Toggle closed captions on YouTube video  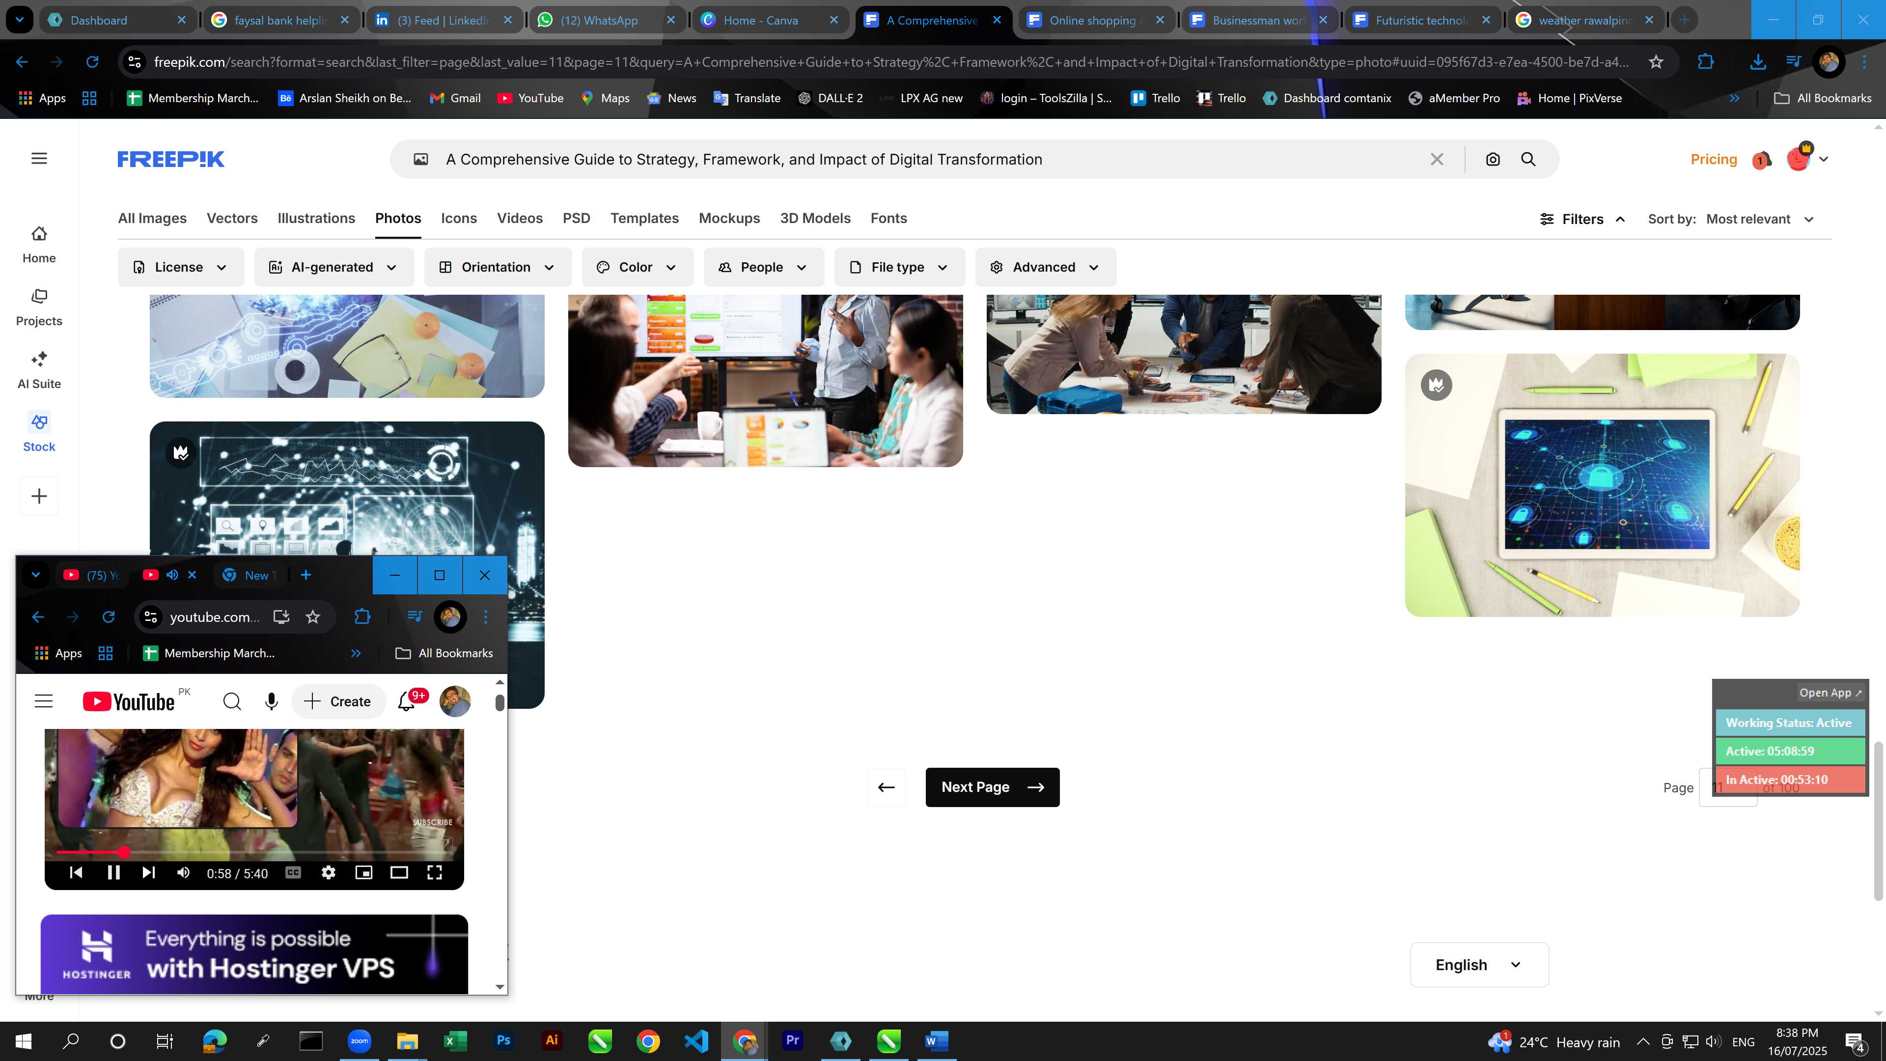(293, 872)
